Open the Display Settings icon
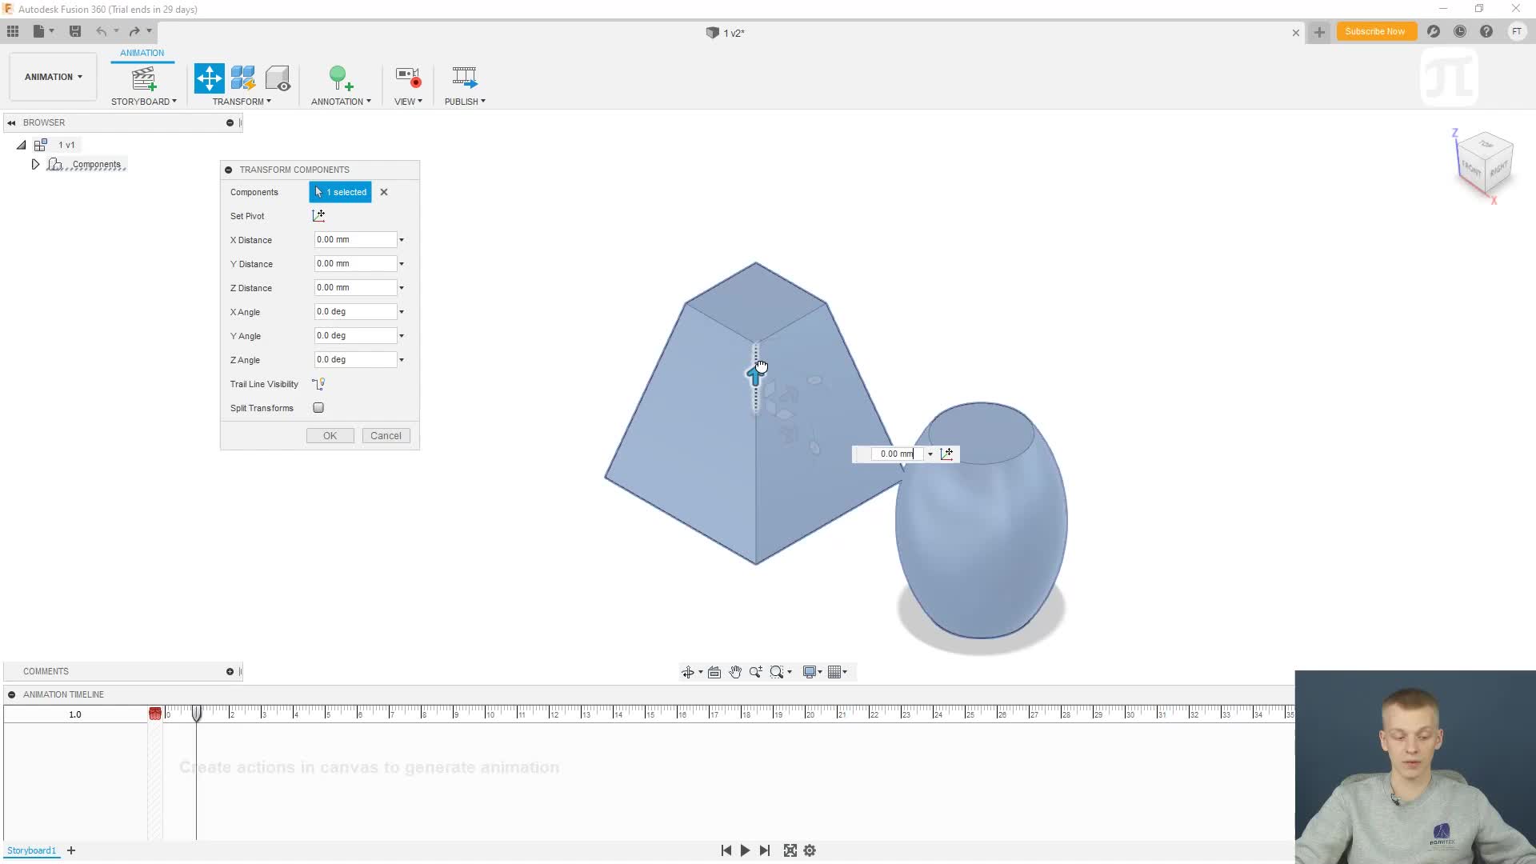Screen dimensions: 1536x864 pos(810,672)
